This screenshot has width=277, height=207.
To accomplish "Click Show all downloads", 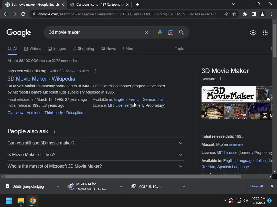I will (256, 186).
